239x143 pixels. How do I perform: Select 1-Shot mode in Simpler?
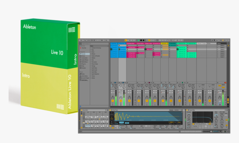click(x=111, y=118)
